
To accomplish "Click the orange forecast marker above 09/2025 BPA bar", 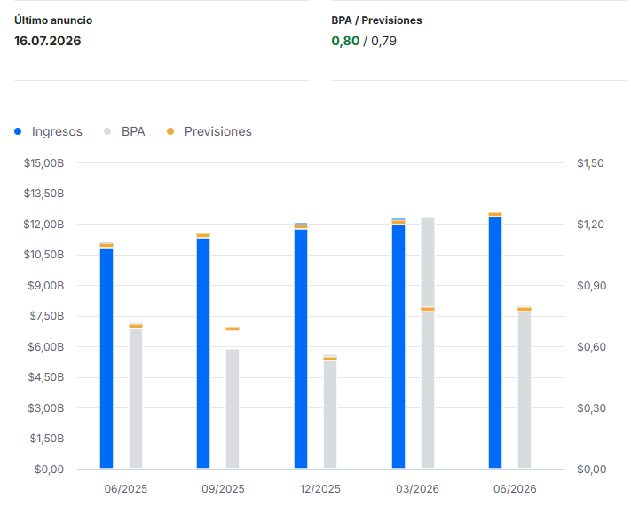I will pos(233,328).
